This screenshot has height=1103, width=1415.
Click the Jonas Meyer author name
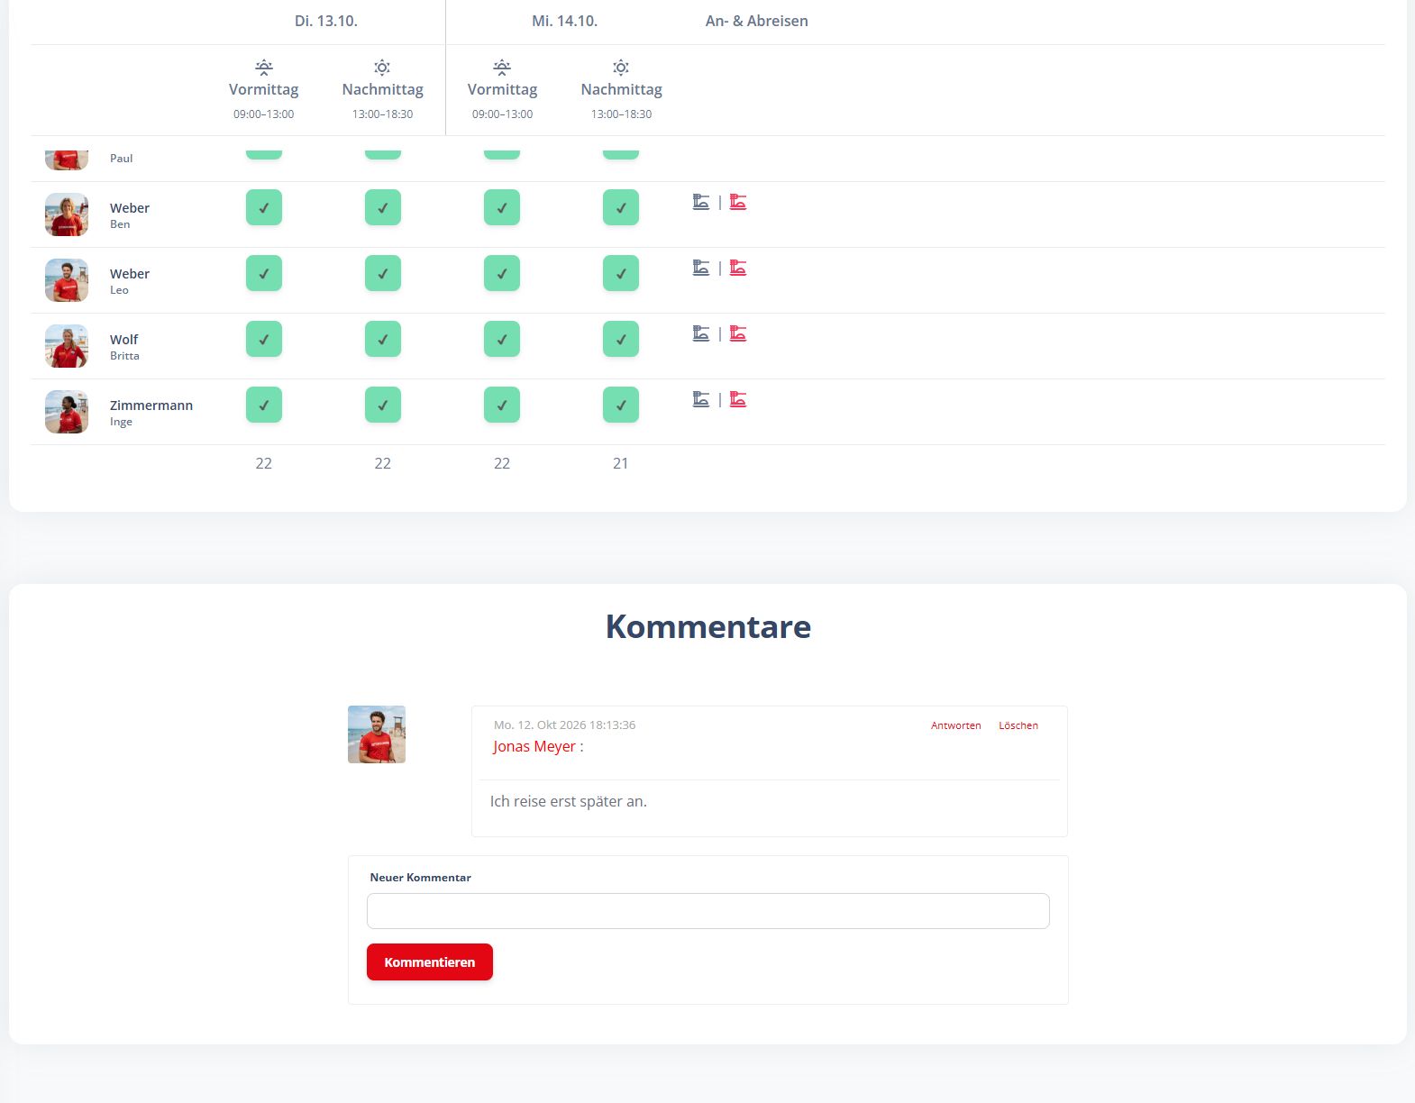(x=534, y=746)
